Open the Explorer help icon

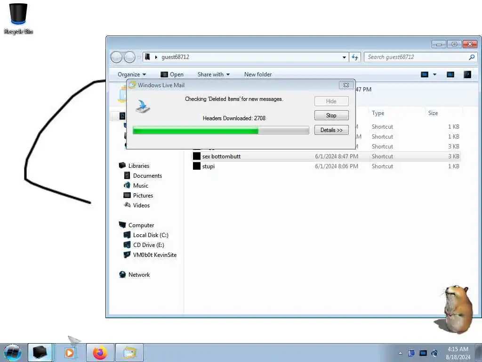[467, 74]
